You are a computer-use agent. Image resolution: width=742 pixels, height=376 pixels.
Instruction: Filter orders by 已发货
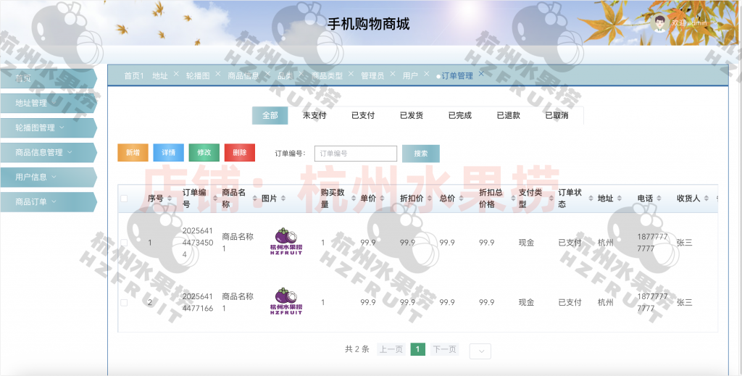click(x=412, y=115)
